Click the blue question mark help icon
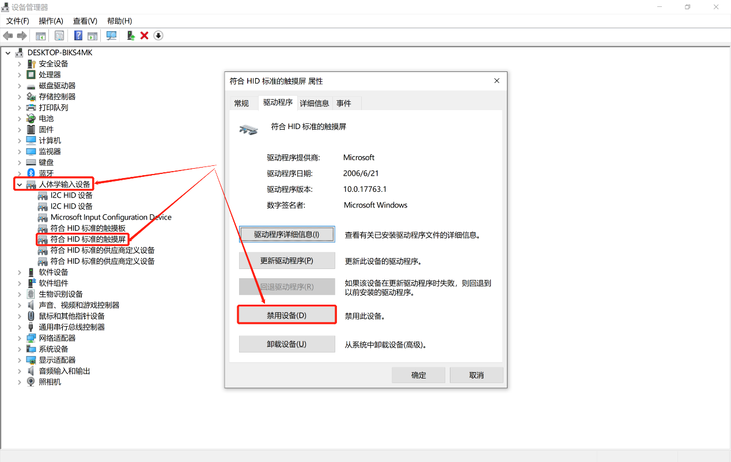 coord(78,36)
